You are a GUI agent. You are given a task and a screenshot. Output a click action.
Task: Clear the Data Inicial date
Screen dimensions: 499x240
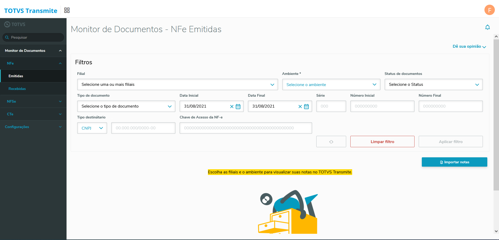pyautogui.click(x=232, y=107)
